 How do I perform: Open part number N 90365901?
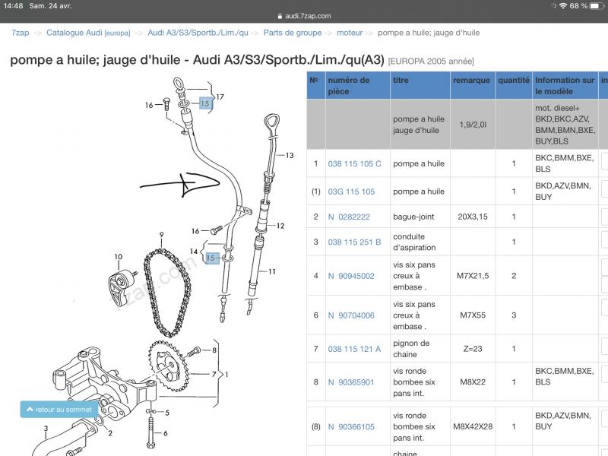pos(351,382)
